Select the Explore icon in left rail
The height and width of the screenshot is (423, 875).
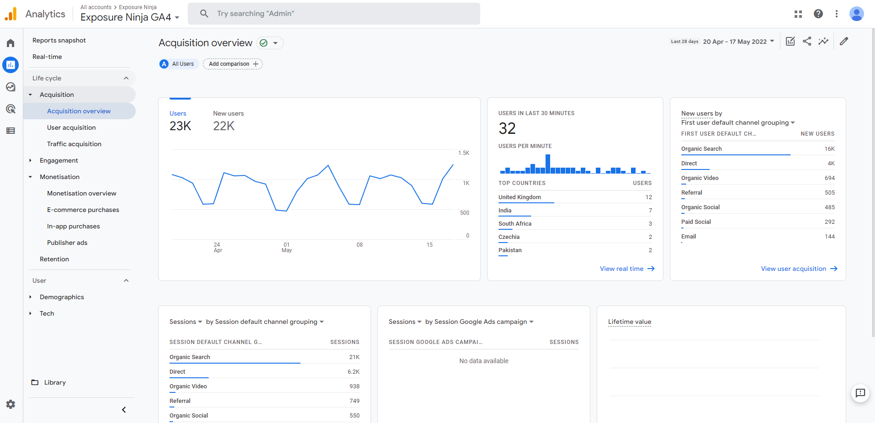click(x=10, y=87)
